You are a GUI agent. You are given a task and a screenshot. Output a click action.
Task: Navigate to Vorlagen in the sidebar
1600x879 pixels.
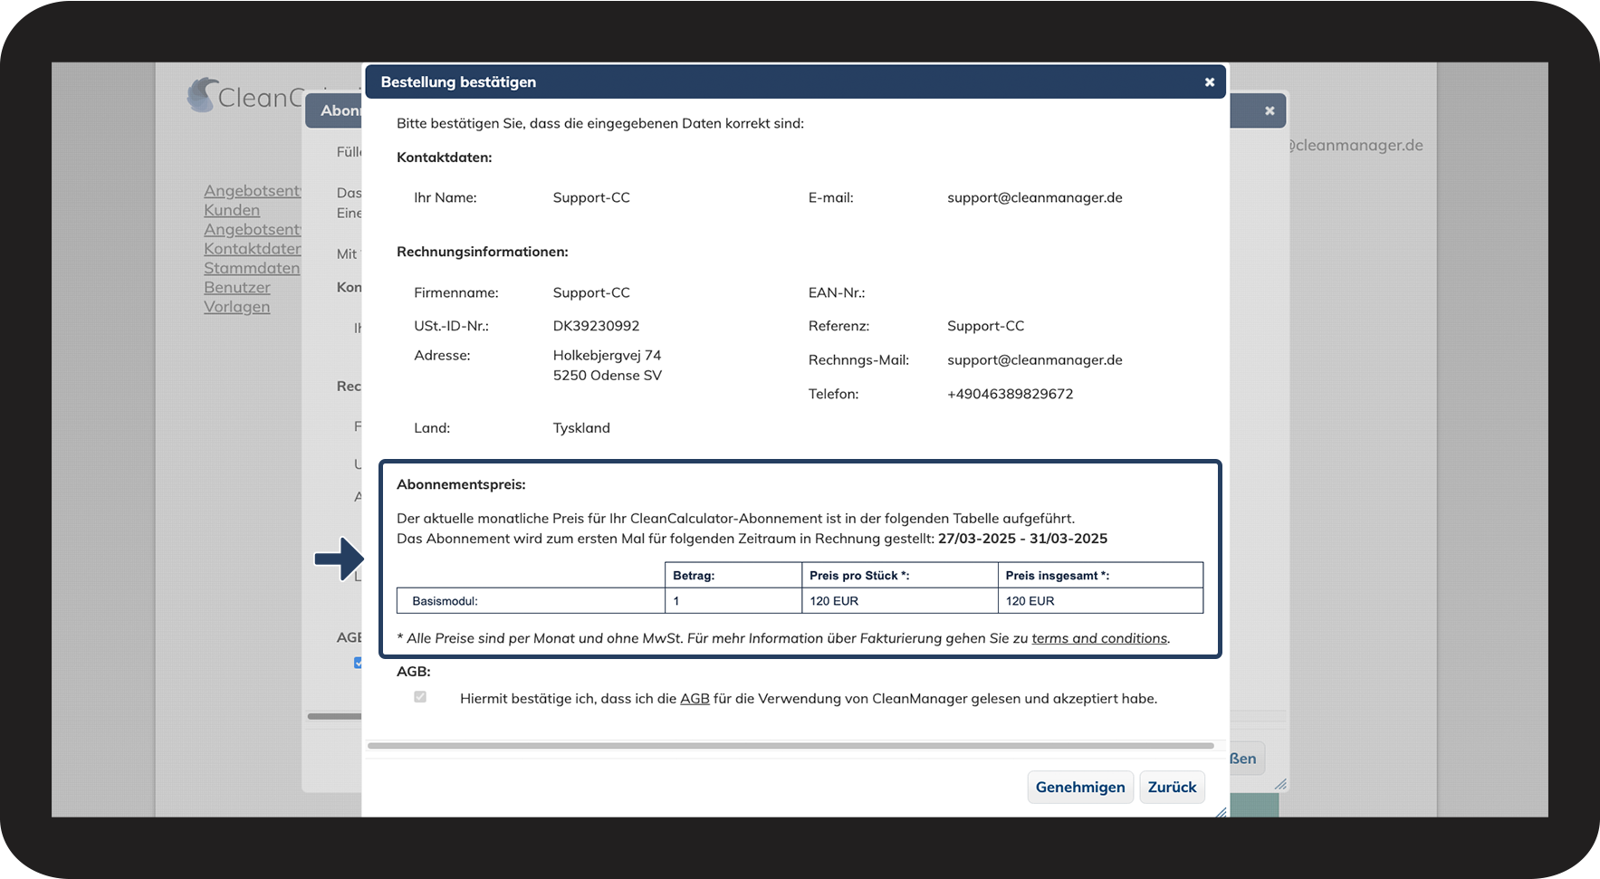point(236,307)
